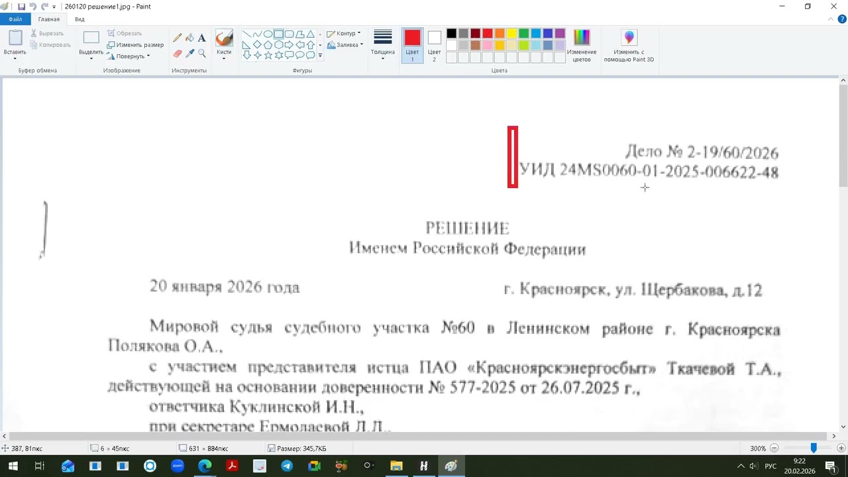The image size is (848, 477).
Task: Click the Вставить clipboard icon
Action: pos(15,37)
